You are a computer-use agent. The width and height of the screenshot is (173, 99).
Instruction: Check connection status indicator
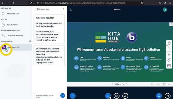click(165, 10)
